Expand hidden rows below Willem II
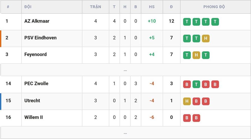 pyautogui.click(x=125, y=133)
